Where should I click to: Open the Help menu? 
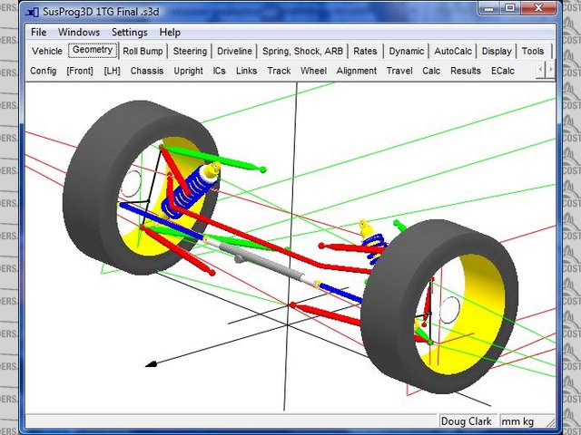[x=170, y=33]
